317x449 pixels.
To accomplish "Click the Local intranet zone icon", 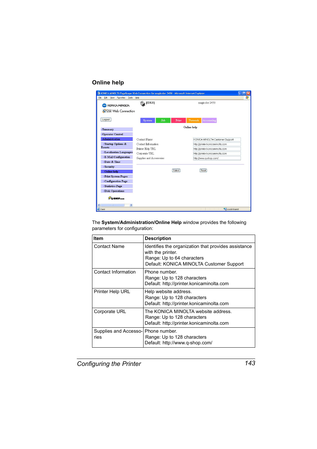I will coord(225,209).
